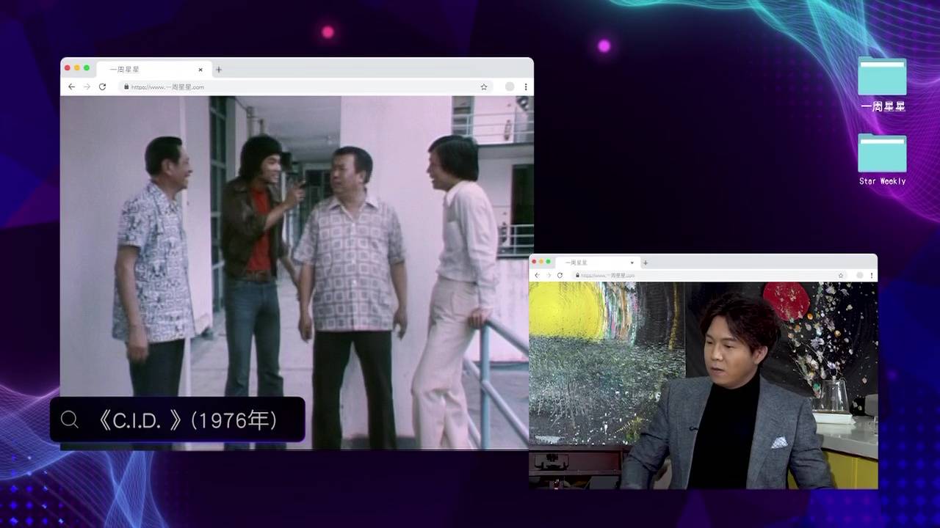940x528 pixels.
Task: Open a new tab in the large browser window
Action: [218, 70]
